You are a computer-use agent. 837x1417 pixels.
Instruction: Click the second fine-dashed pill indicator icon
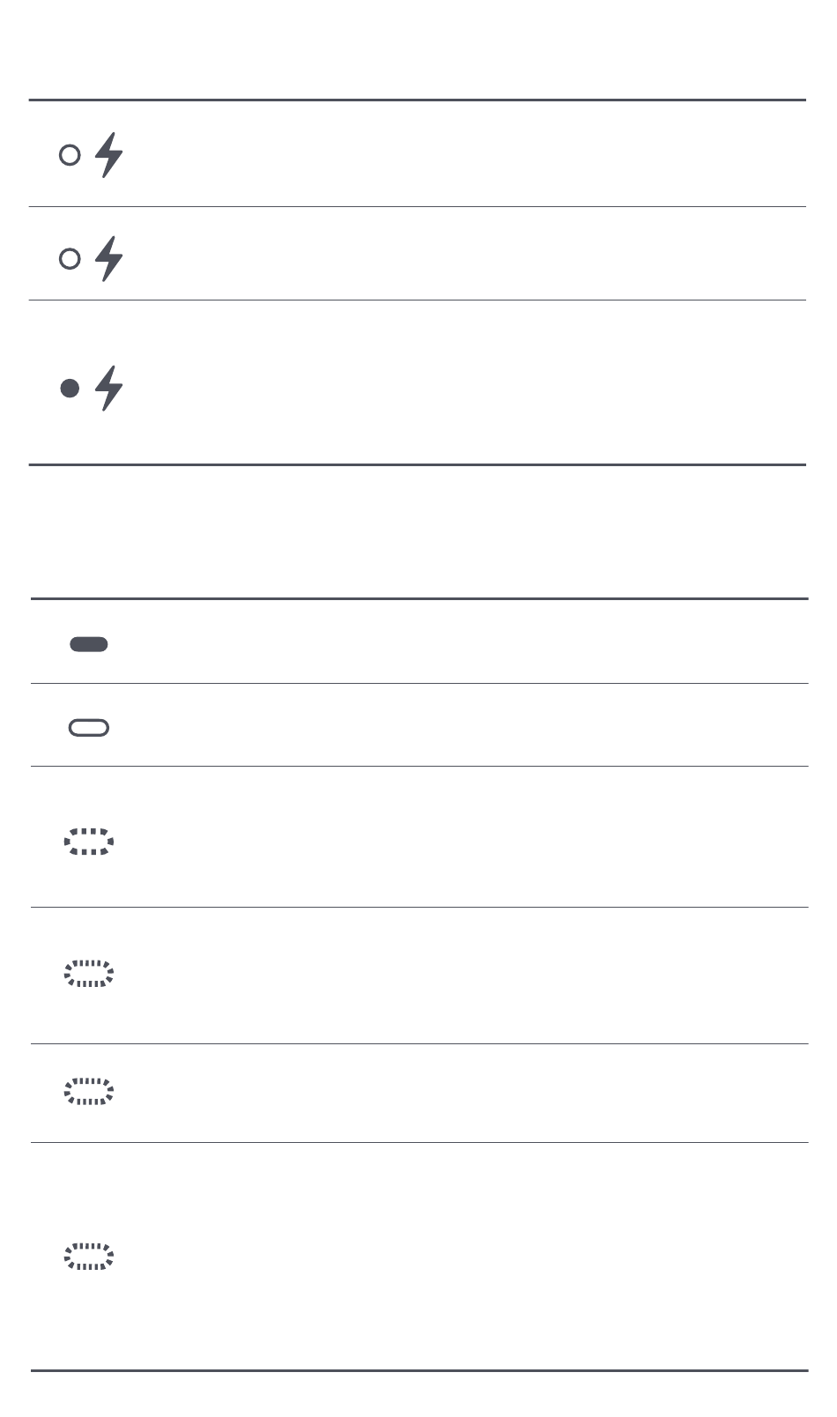coord(89,1091)
